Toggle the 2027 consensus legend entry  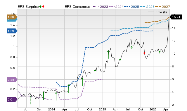(162, 7)
